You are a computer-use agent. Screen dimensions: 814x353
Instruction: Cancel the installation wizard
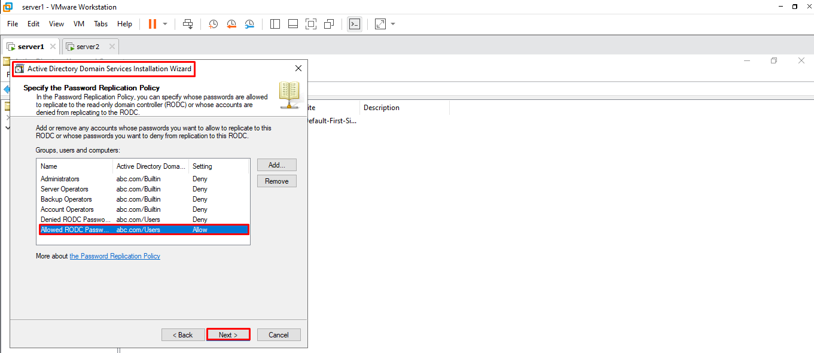pyautogui.click(x=279, y=335)
